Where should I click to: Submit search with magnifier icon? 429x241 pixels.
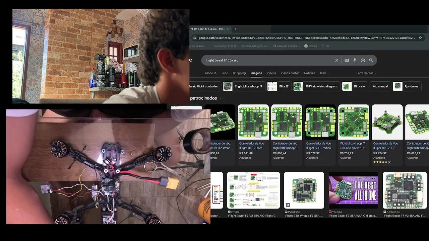[x=371, y=60]
